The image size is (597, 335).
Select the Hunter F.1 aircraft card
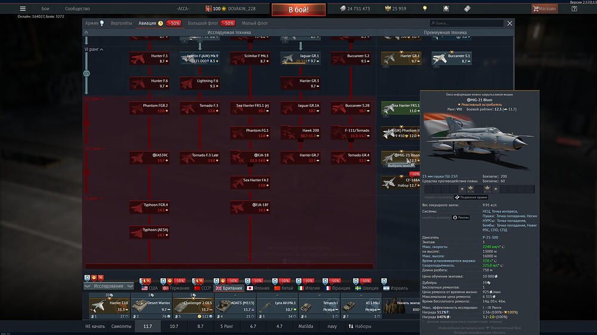click(149, 58)
